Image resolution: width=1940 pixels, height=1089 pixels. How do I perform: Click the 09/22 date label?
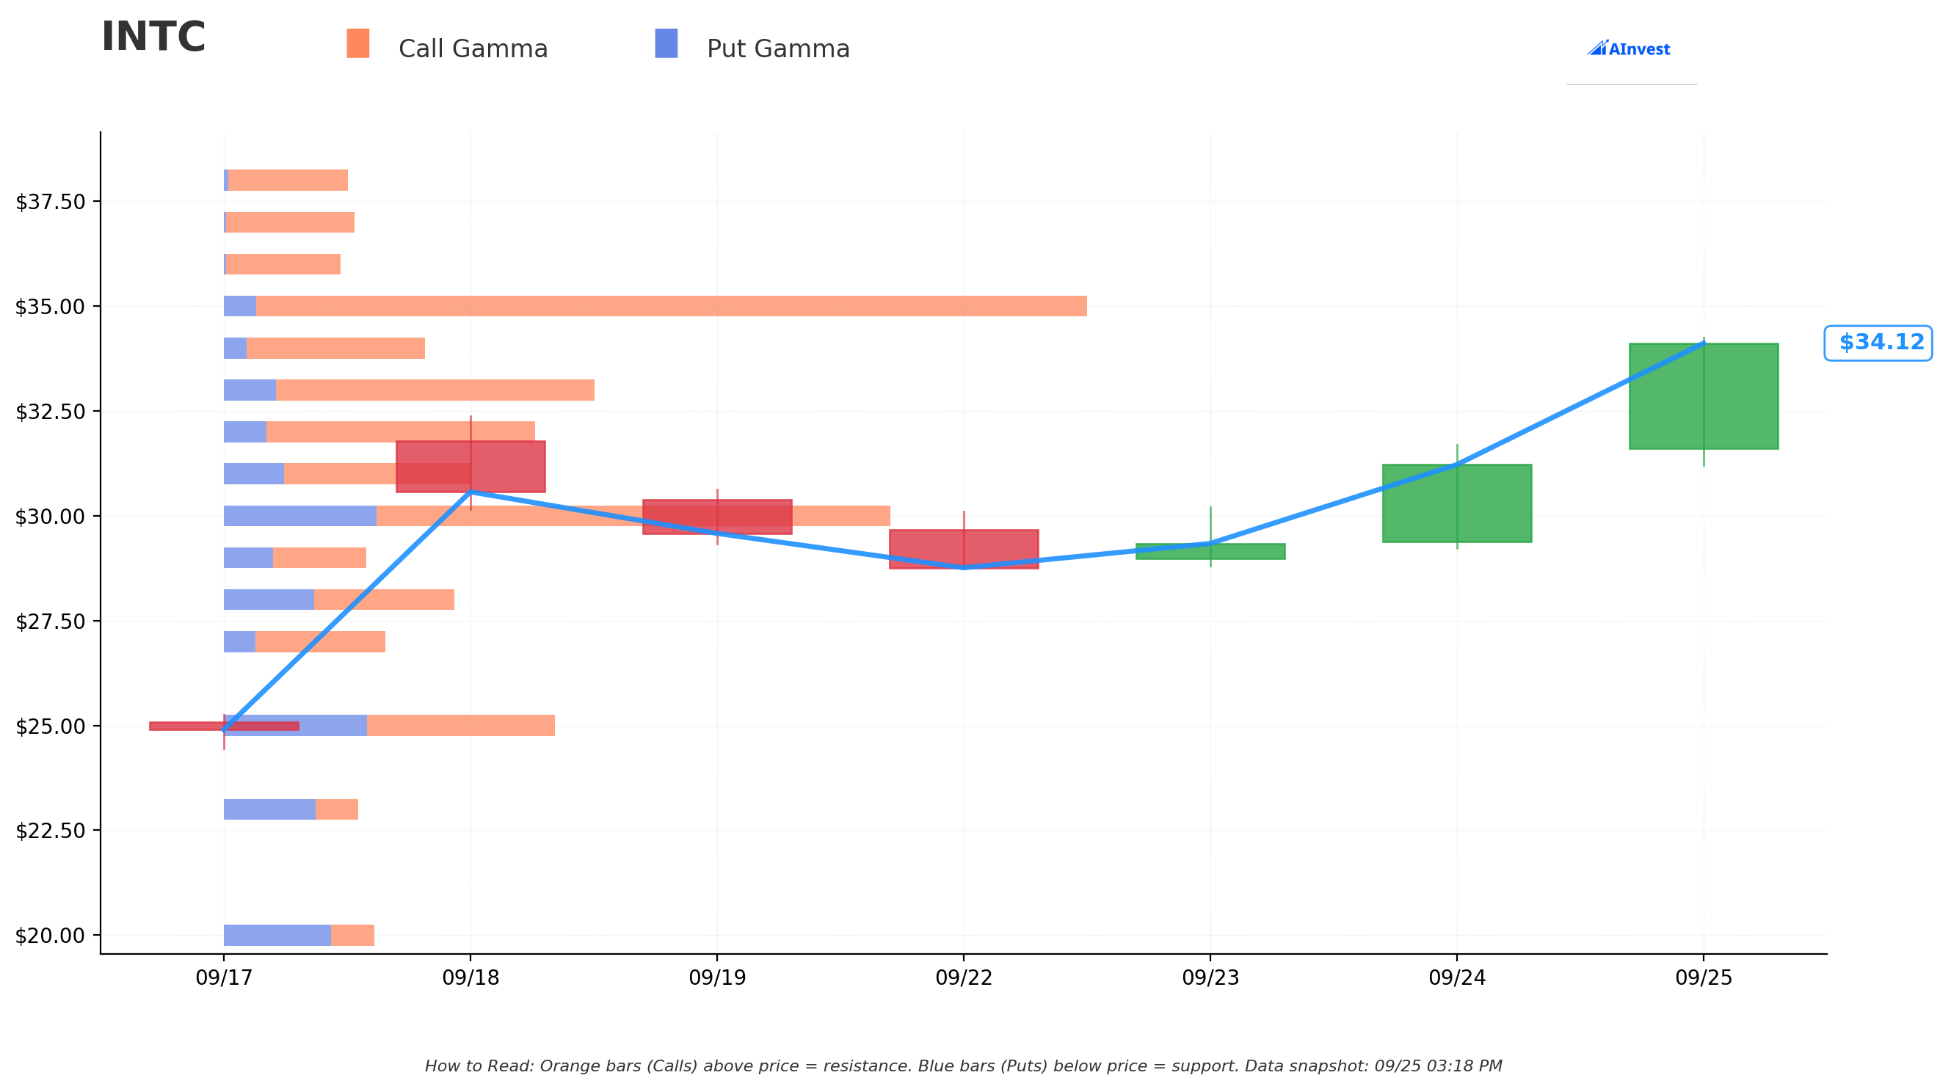click(x=964, y=977)
